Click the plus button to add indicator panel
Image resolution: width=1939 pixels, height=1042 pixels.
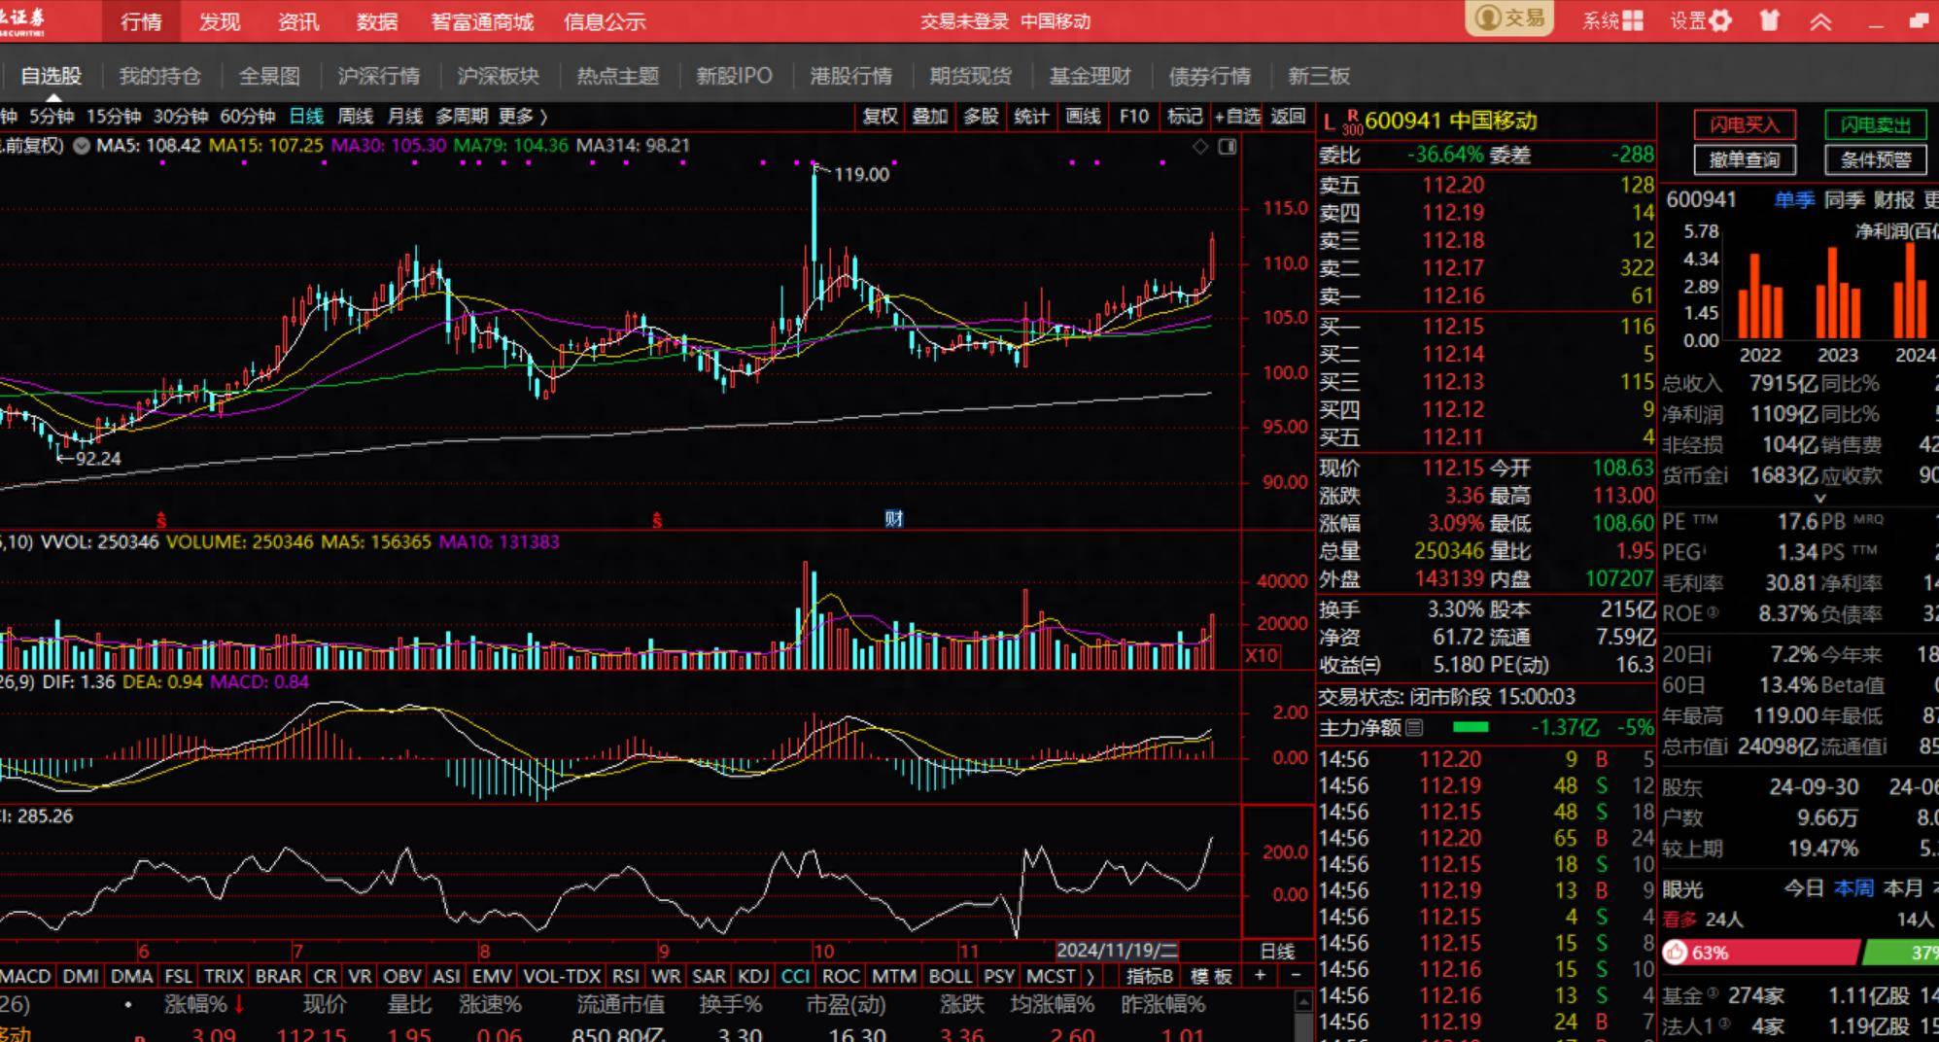point(1260,975)
